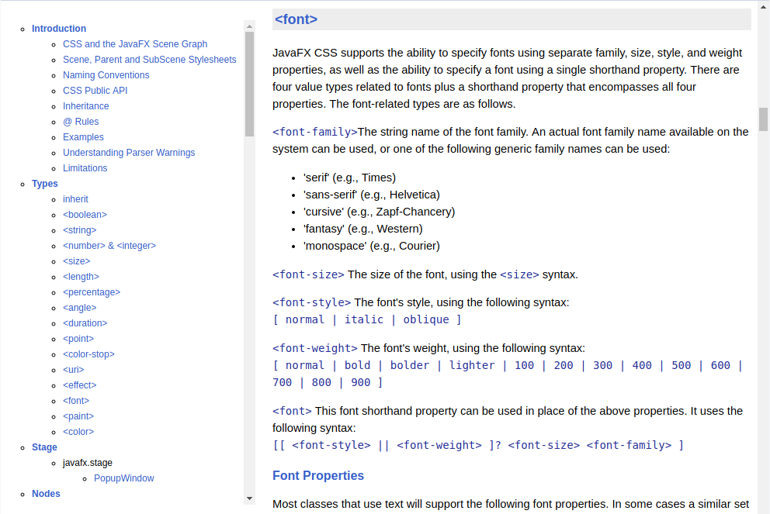Select the <size> type link
Image resolution: width=770 pixels, height=514 pixels.
[76, 261]
